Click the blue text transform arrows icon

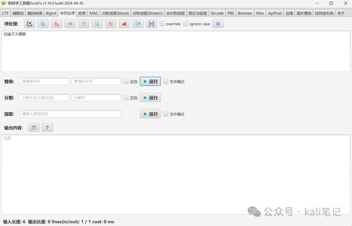(138, 24)
